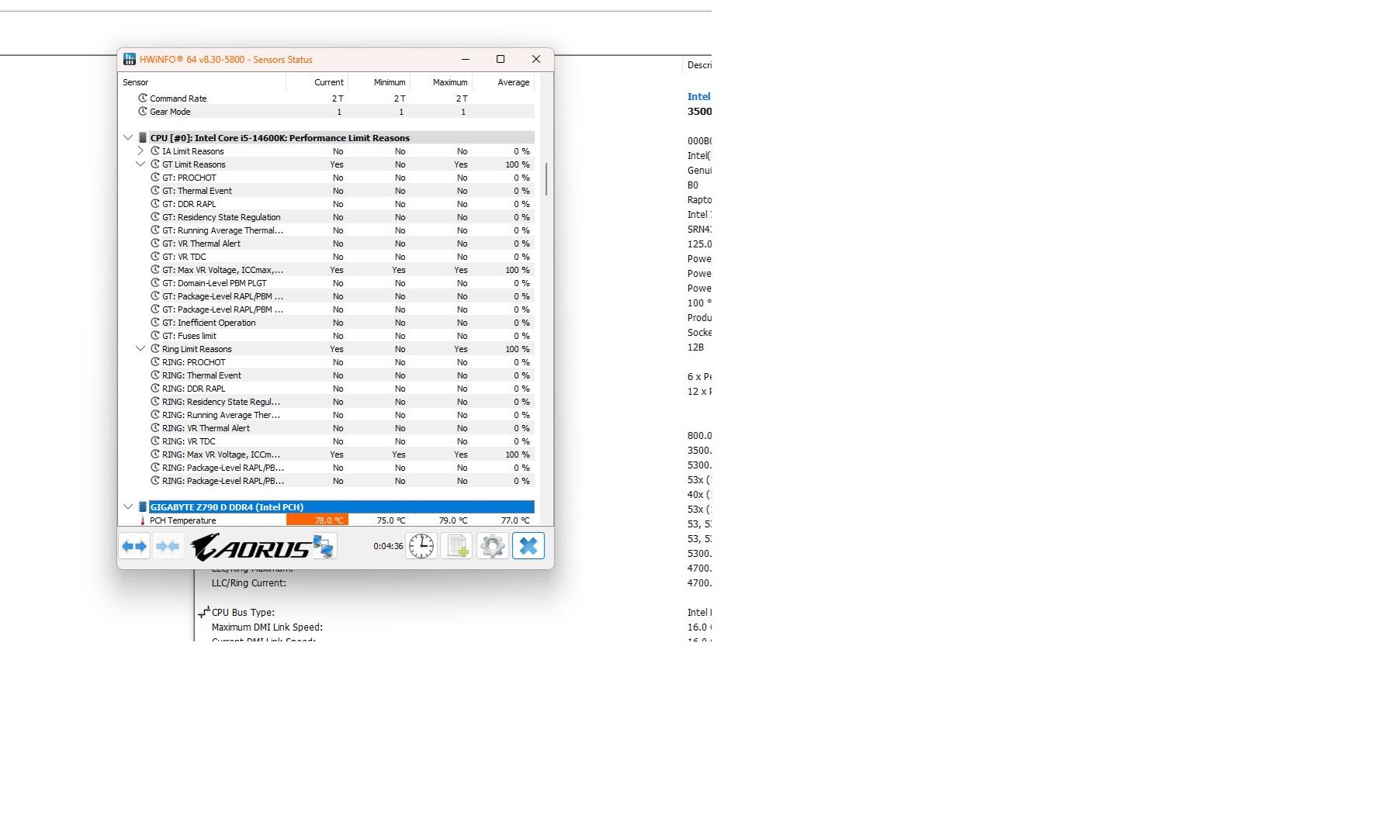Click the 0:04:36 elapsed time readout
Image resolution: width=1399 pixels, height=833 pixels.
pos(388,546)
